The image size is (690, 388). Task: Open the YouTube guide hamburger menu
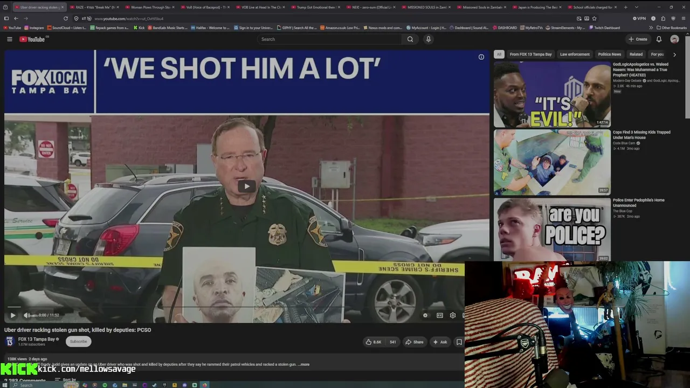tap(9, 39)
